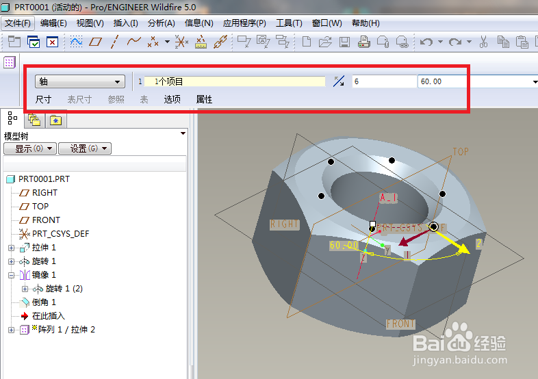
Task: Select the Analysis feature ruler icon
Action: 201,42
